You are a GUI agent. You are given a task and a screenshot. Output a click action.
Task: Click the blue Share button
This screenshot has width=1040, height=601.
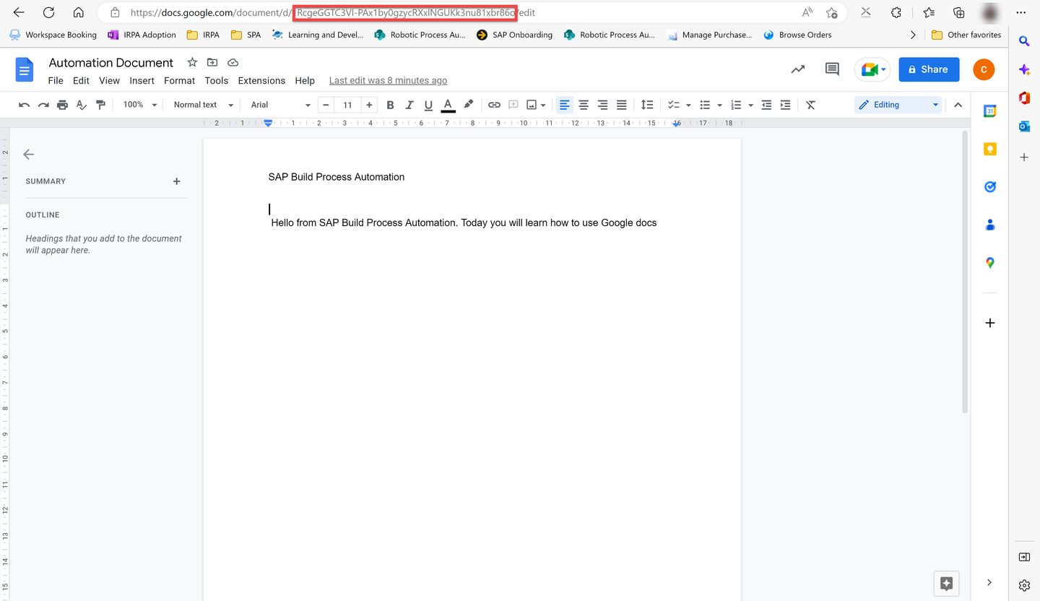tap(929, 69)
